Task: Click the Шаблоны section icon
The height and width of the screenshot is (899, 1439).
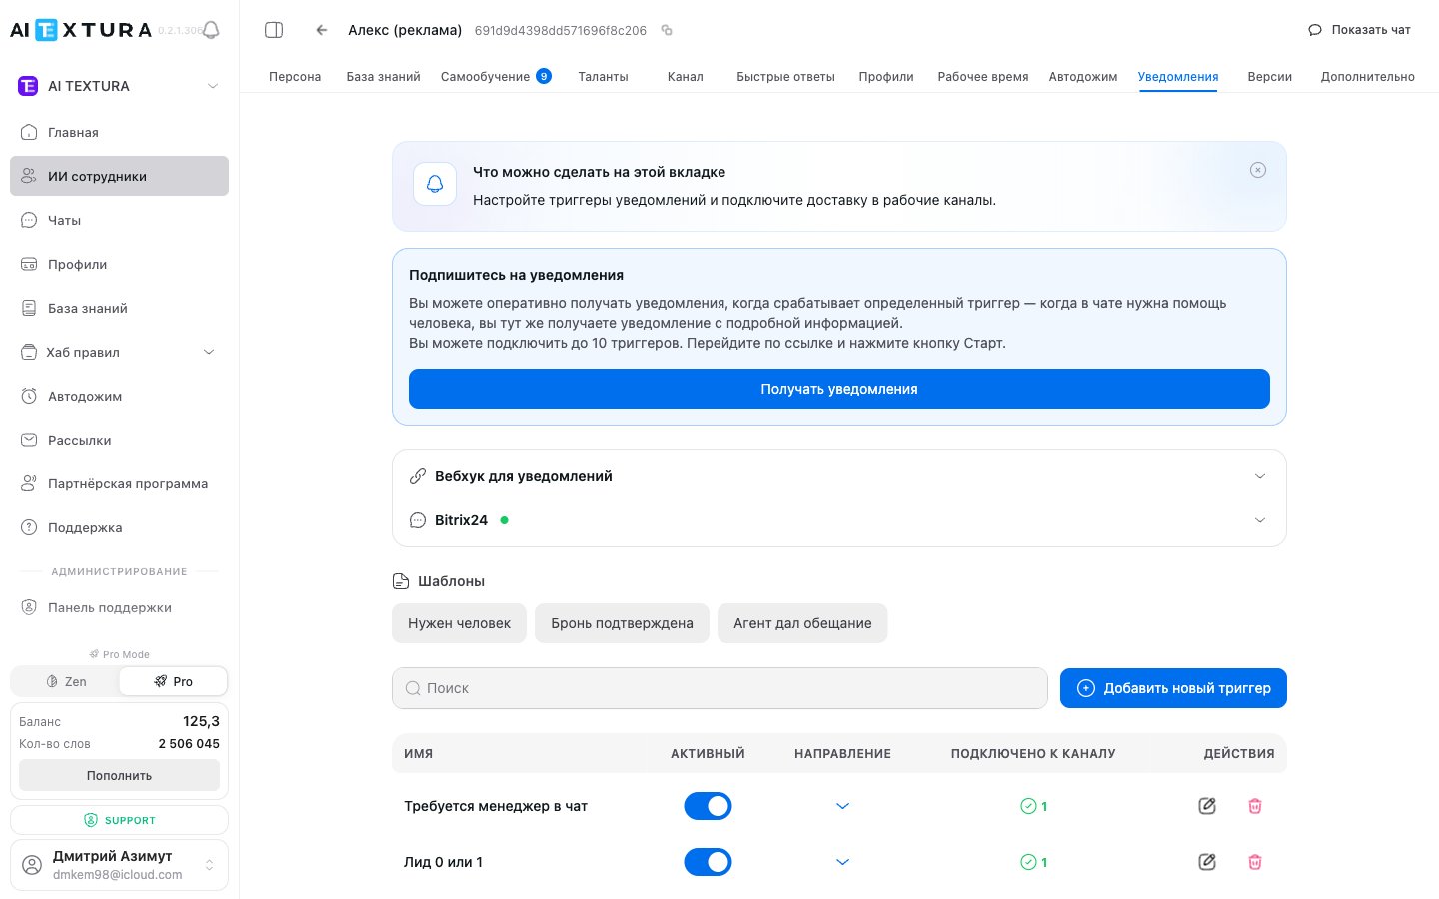Action: tap(401, 581)
